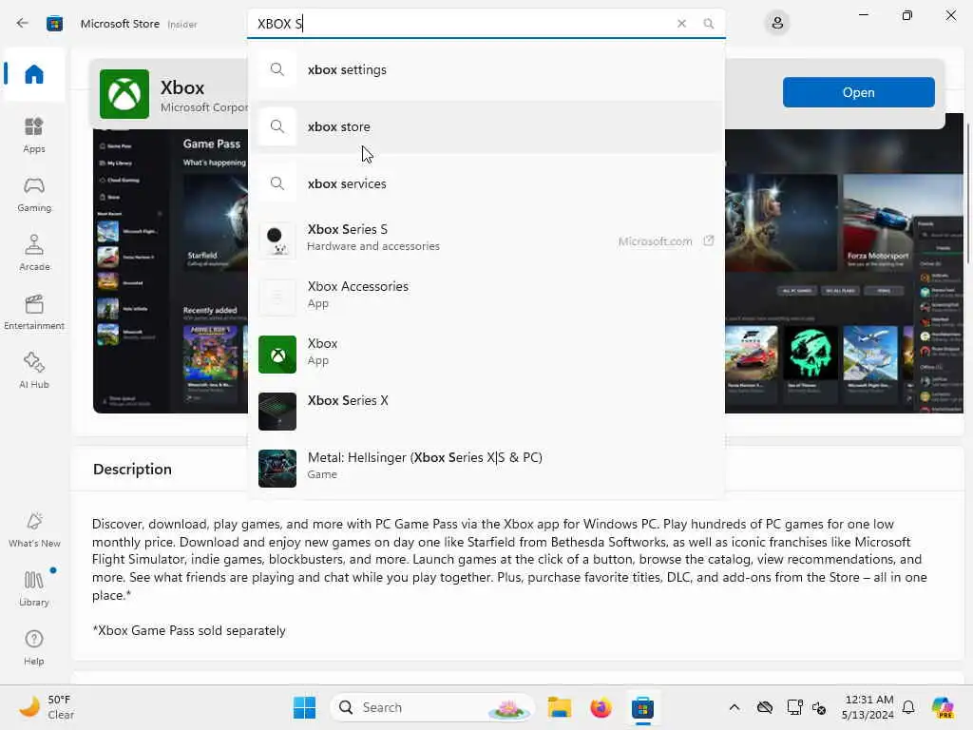Viewport: 973px width, 730px height.
Task: Click Microsoft Store taskbar icon
Action: point(642,707)
